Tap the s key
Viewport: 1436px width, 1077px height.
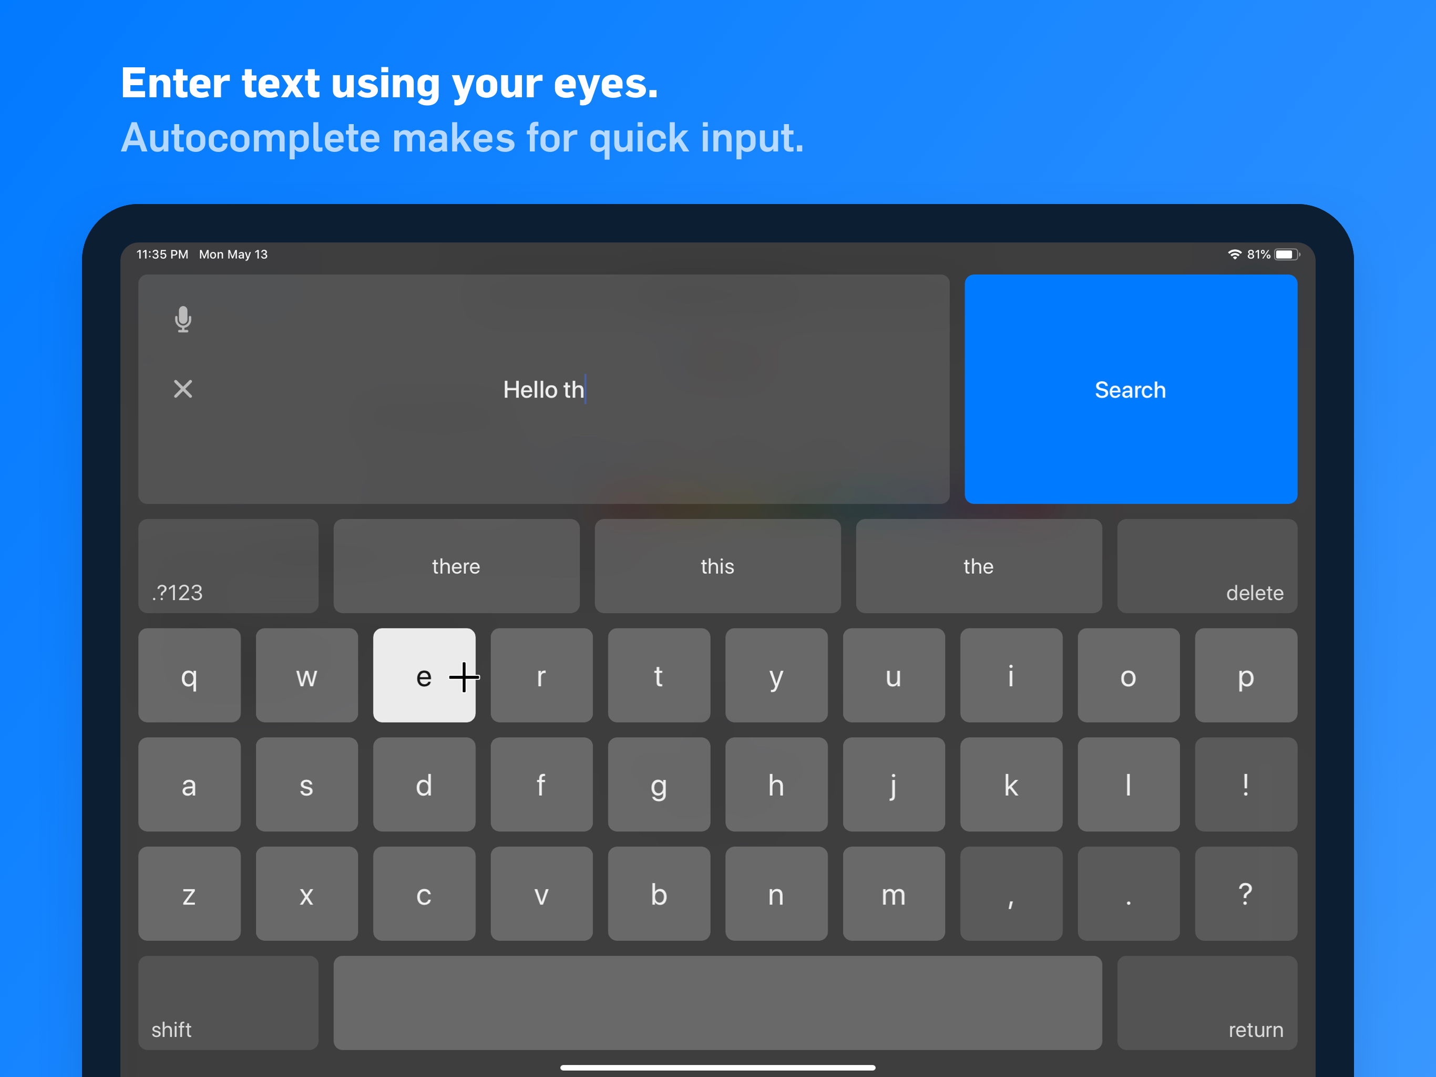pos(306,784)
